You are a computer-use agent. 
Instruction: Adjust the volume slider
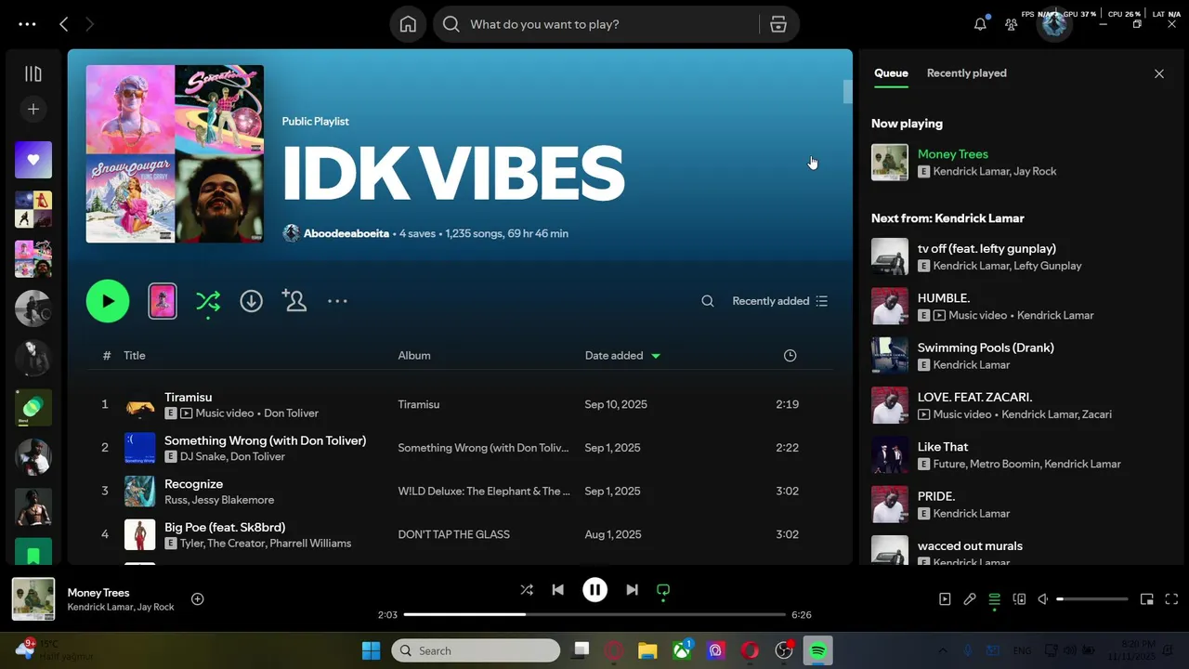click(x=1092, y=599)
